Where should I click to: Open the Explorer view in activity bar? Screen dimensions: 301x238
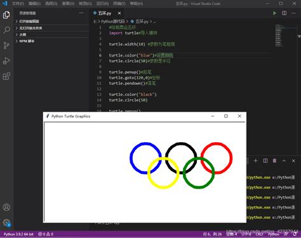(6, 15)
